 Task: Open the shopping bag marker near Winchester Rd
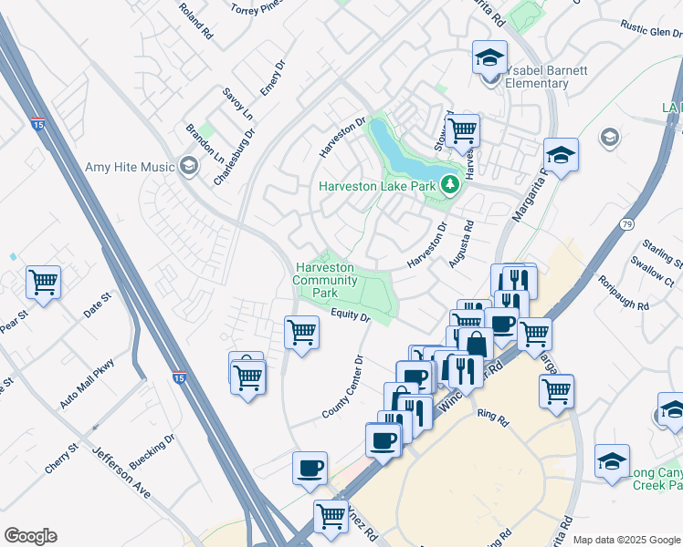tap(476, 346)
